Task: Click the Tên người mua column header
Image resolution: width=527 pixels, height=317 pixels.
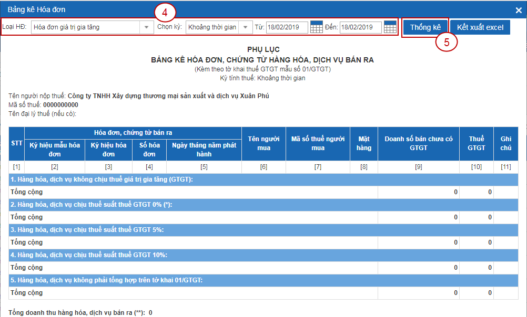Action: coord(263,143)
